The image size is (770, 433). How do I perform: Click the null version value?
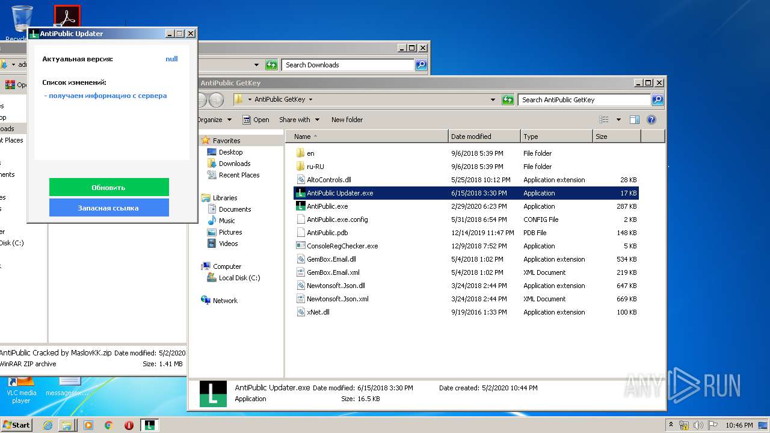pos(171,59)
